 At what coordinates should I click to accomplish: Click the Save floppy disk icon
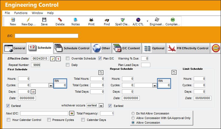[44, 20]
